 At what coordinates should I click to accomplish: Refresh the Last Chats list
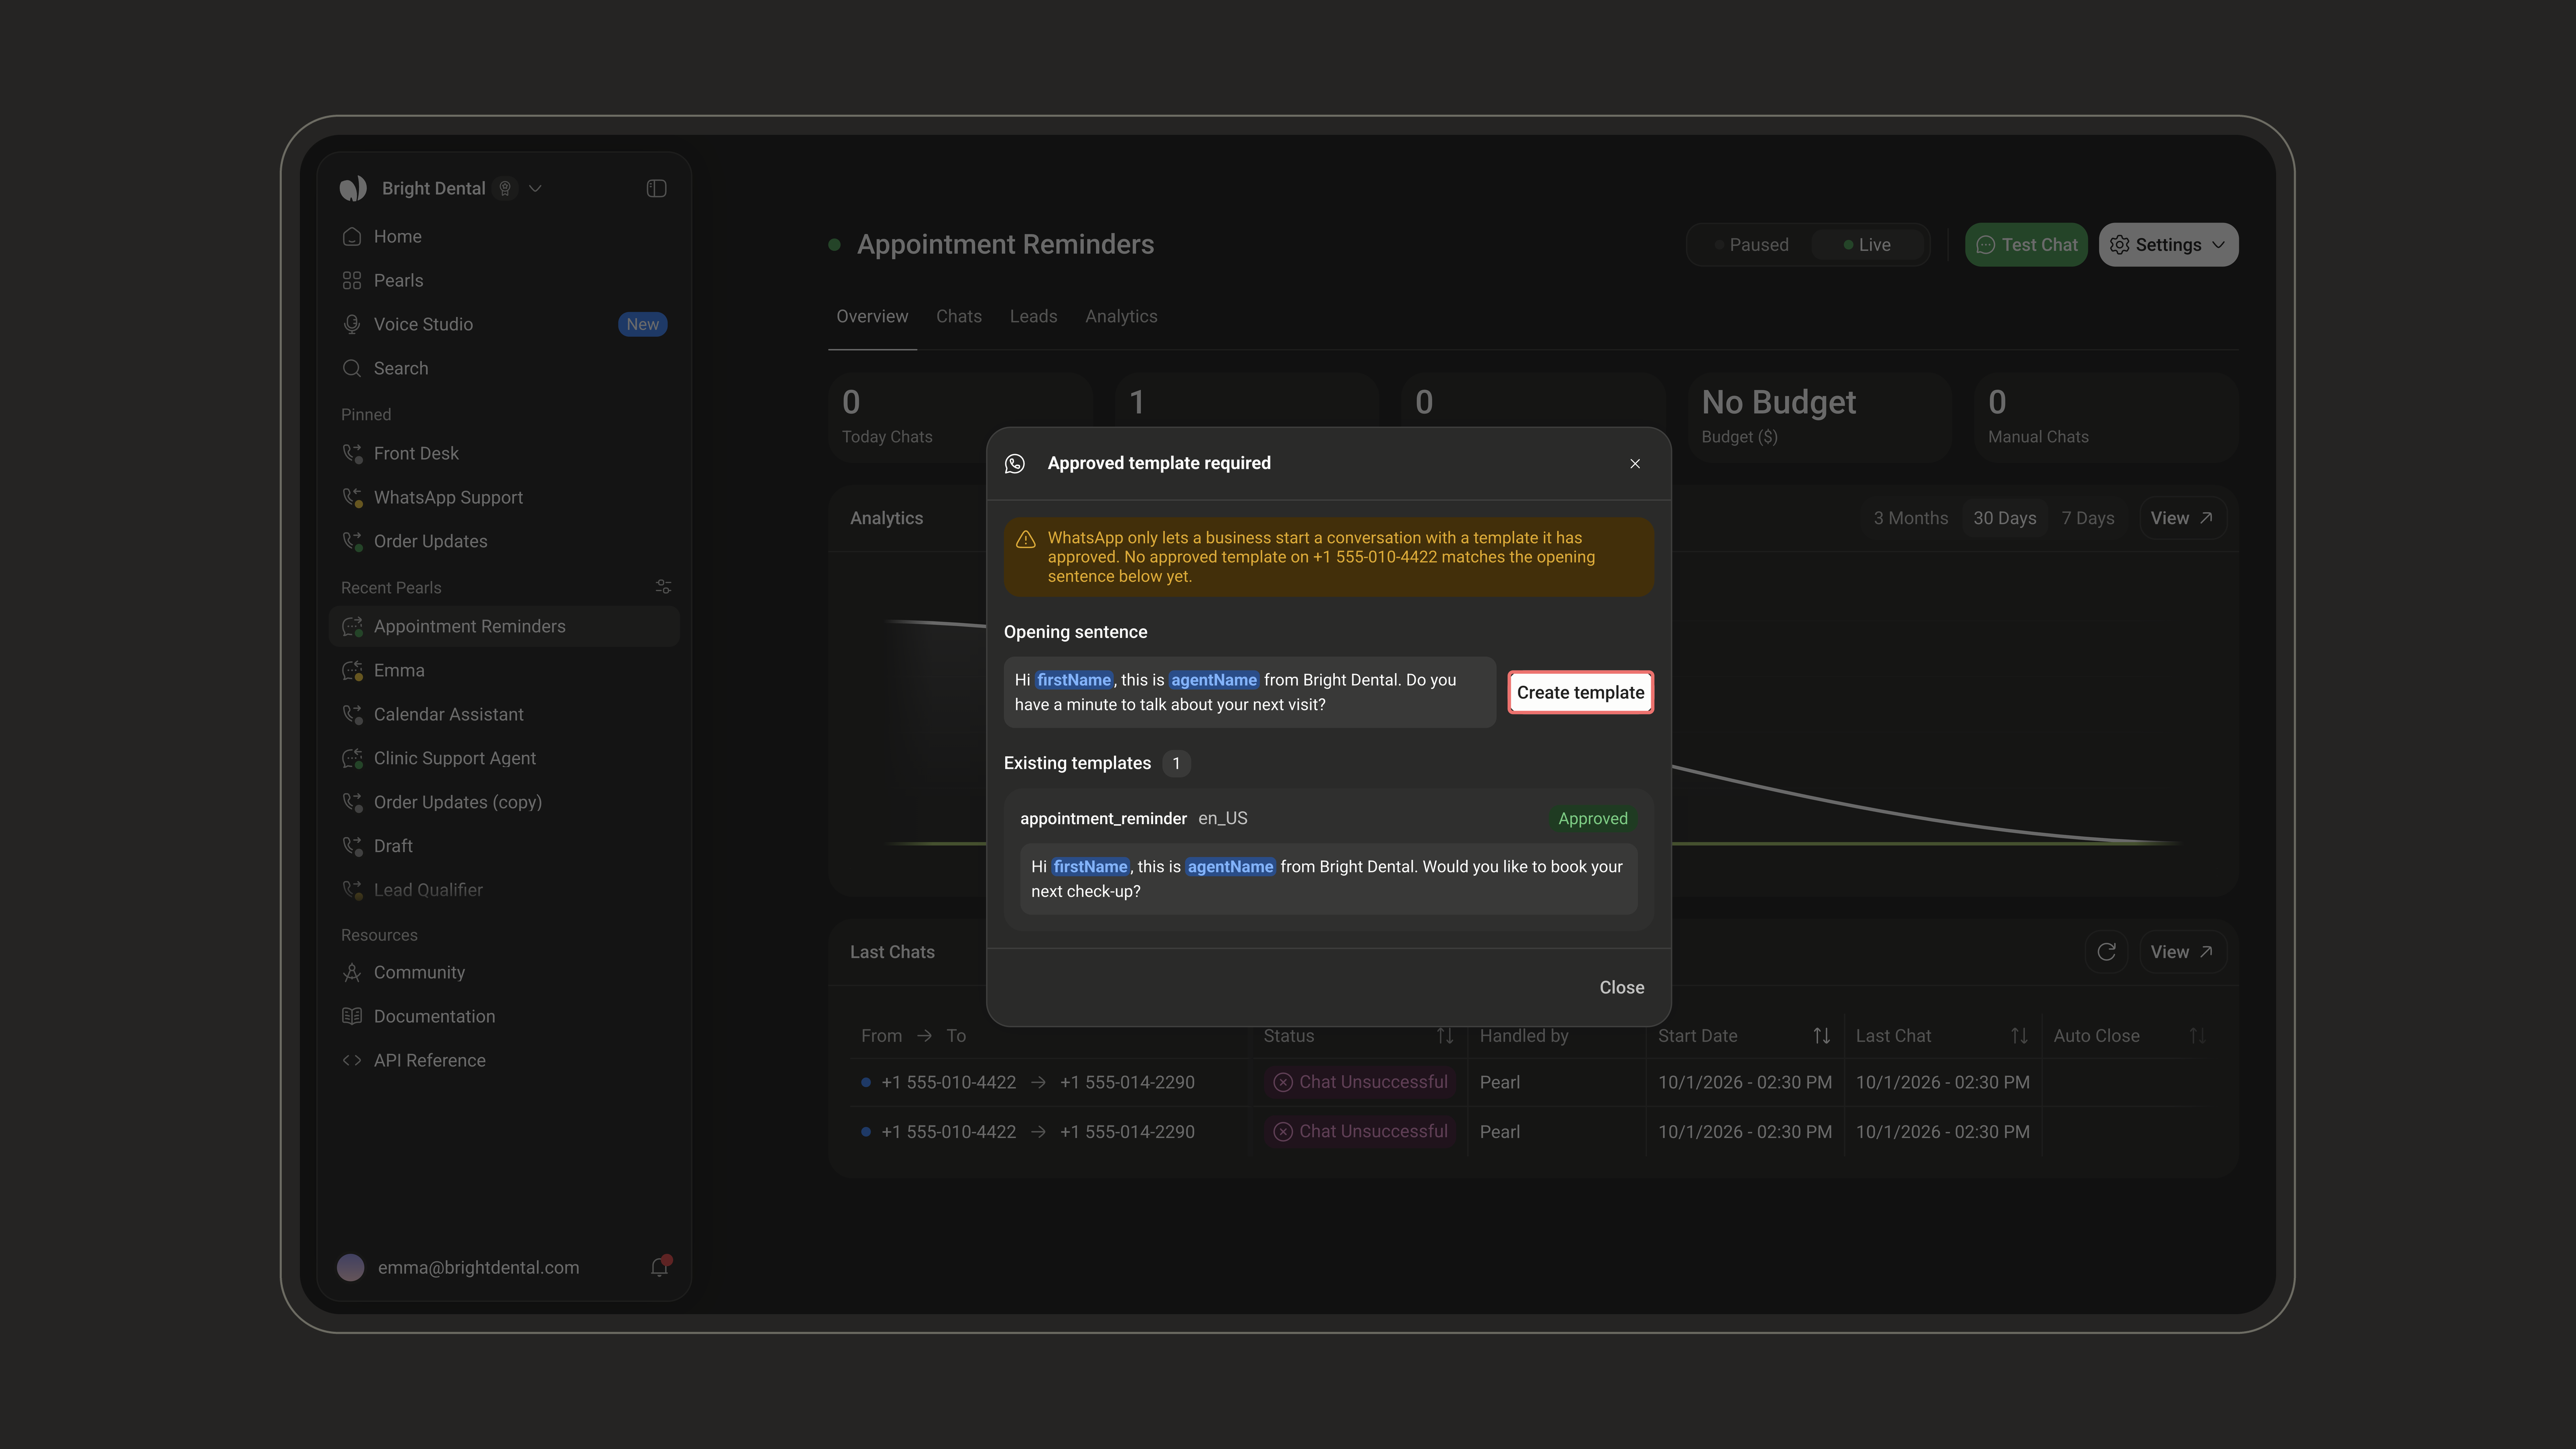coord(2106,952)
